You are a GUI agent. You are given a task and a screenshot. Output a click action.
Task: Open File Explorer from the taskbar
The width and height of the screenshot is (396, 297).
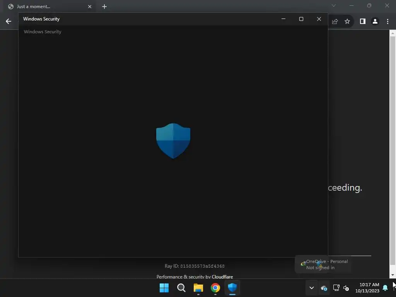coord(198,288)
